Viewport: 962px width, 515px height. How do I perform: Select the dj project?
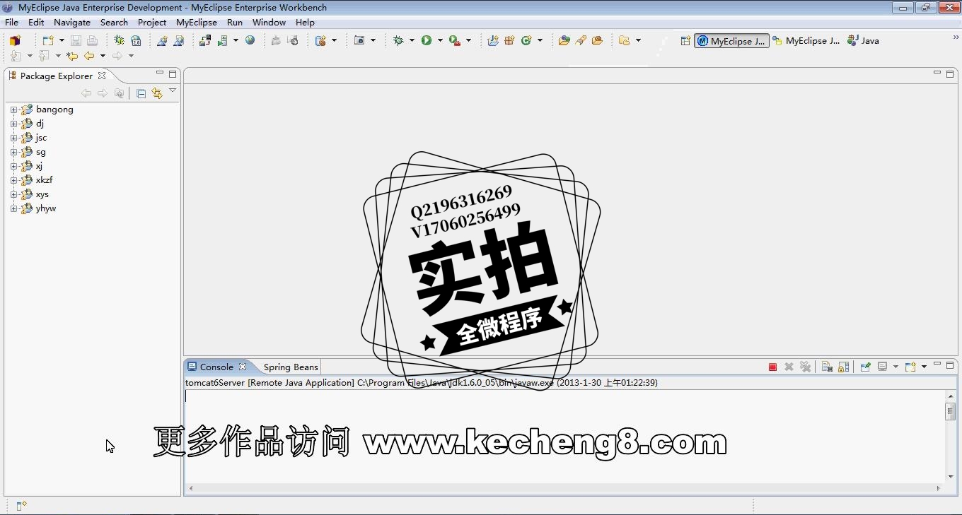tap(40, 124)
